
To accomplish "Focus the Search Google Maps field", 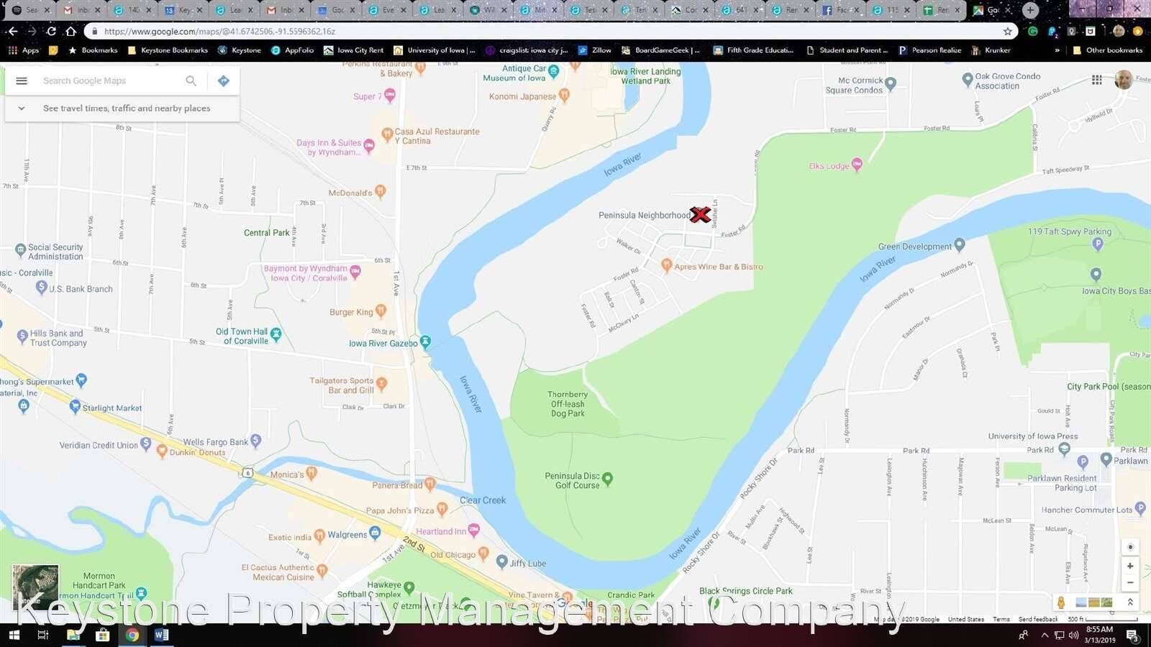I will [x=108, y=81].
